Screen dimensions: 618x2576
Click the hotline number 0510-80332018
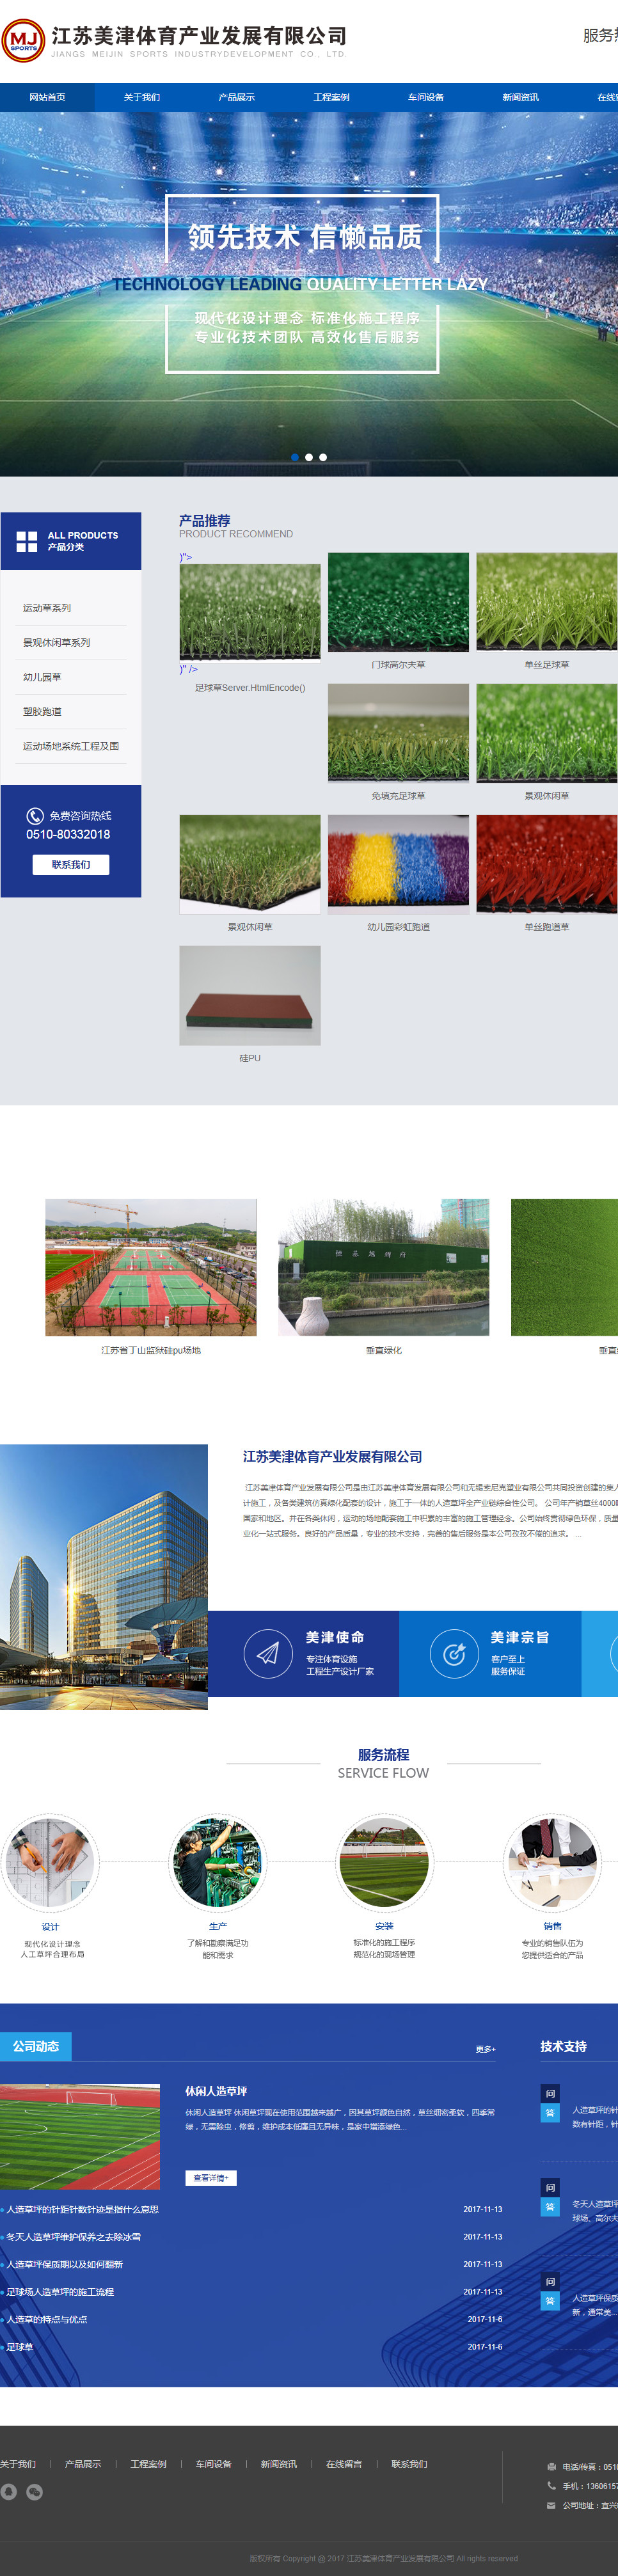[x=68, y=834]
